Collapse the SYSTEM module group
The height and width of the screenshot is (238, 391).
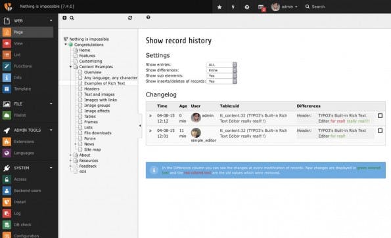pos(51,168)
